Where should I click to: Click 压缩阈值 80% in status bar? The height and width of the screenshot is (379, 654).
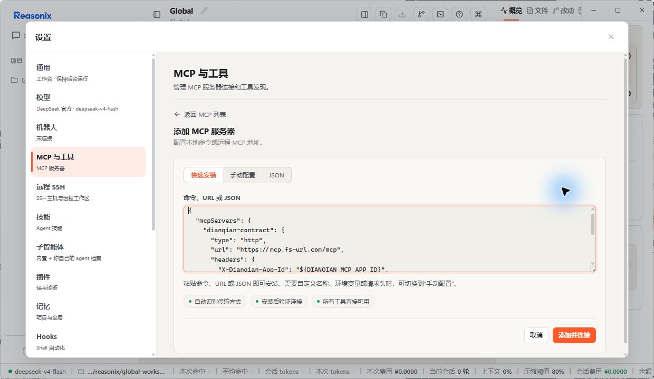pos(543,371)
